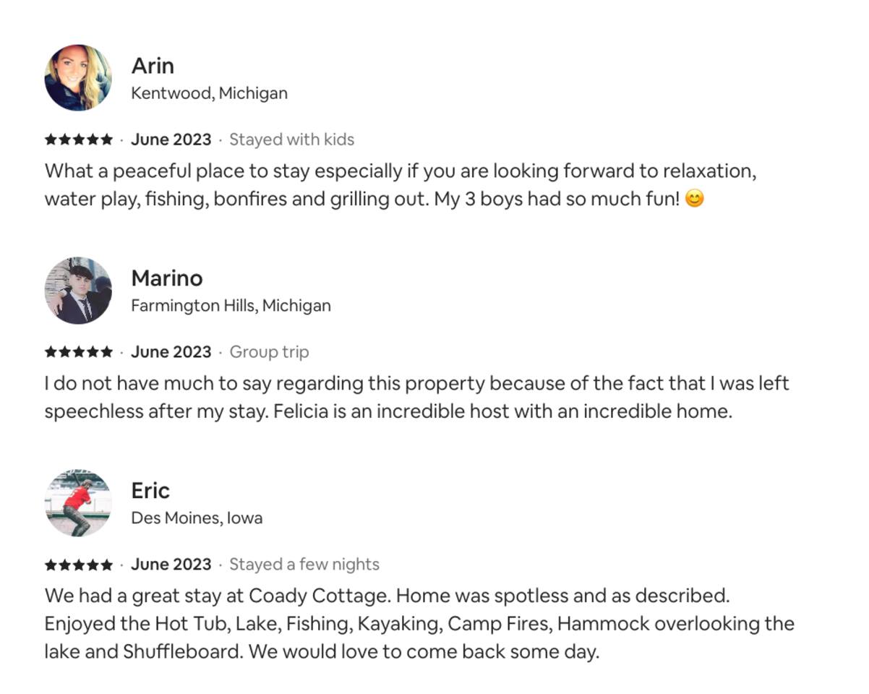
Task: Click Eric's profile avatar
Action: pyautogui.click(x=78, y=502)
